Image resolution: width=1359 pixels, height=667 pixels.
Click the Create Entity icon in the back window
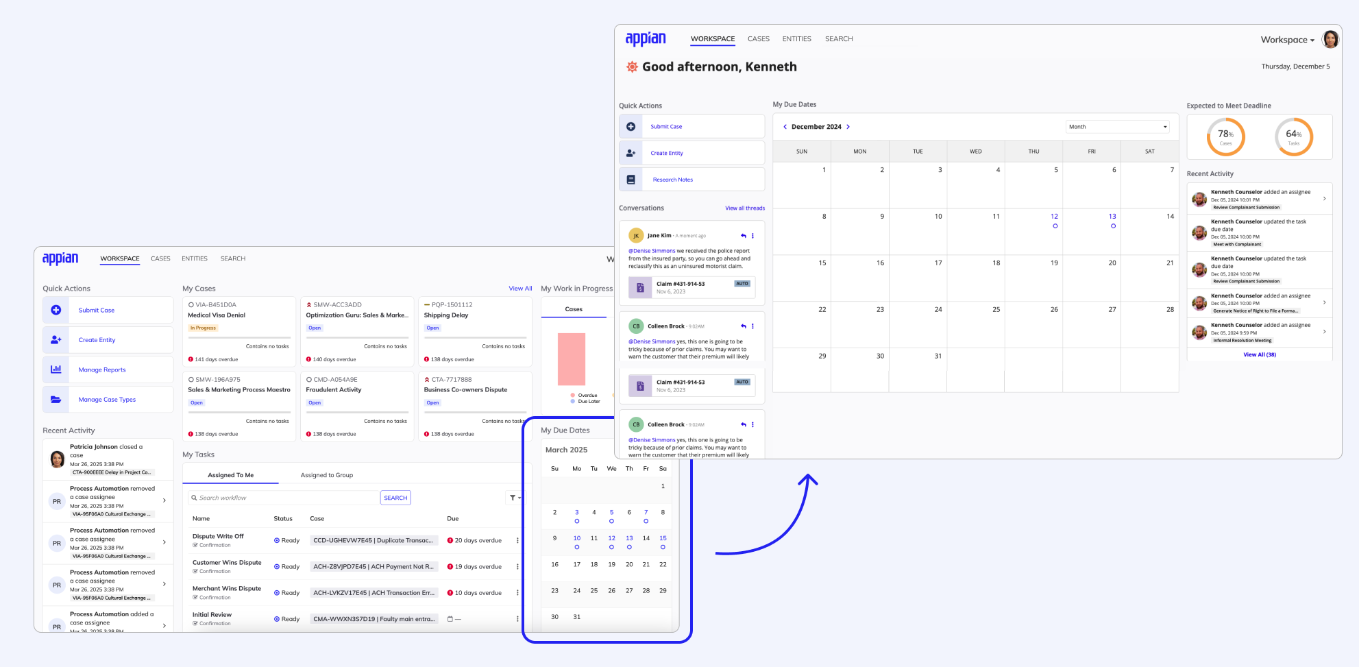point(56,340)
